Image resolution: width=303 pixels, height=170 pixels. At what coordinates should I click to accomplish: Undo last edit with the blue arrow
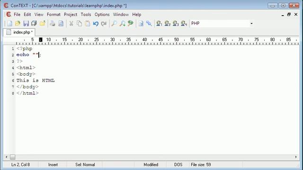click(96, 24)
